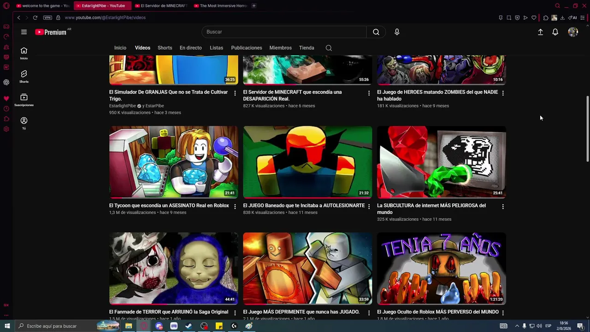590x332 pixels.
Task: Open the channel Inicio tab
Action: point(120,48)
